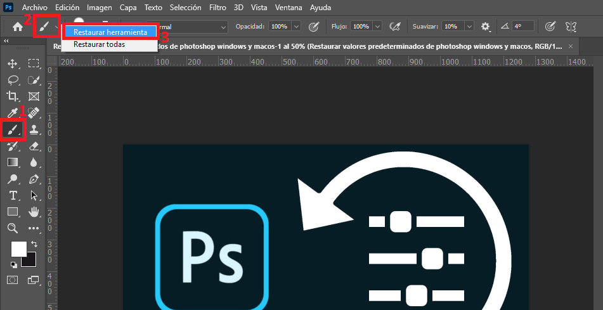
Task: Open the blending mode dropdown
Action: tap(186, 27)
